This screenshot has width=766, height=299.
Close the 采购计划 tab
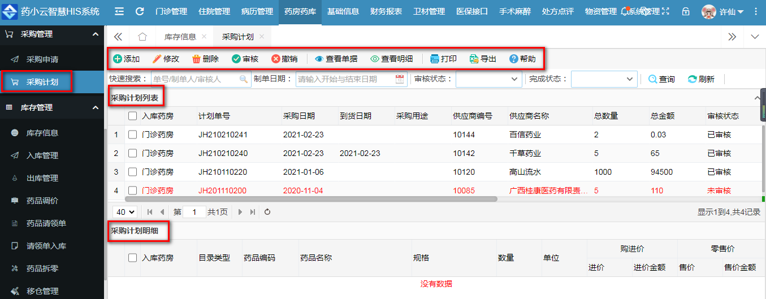click(262, 37)
